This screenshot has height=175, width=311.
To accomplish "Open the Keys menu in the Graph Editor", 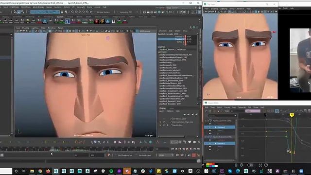I will tap(234, 107).
